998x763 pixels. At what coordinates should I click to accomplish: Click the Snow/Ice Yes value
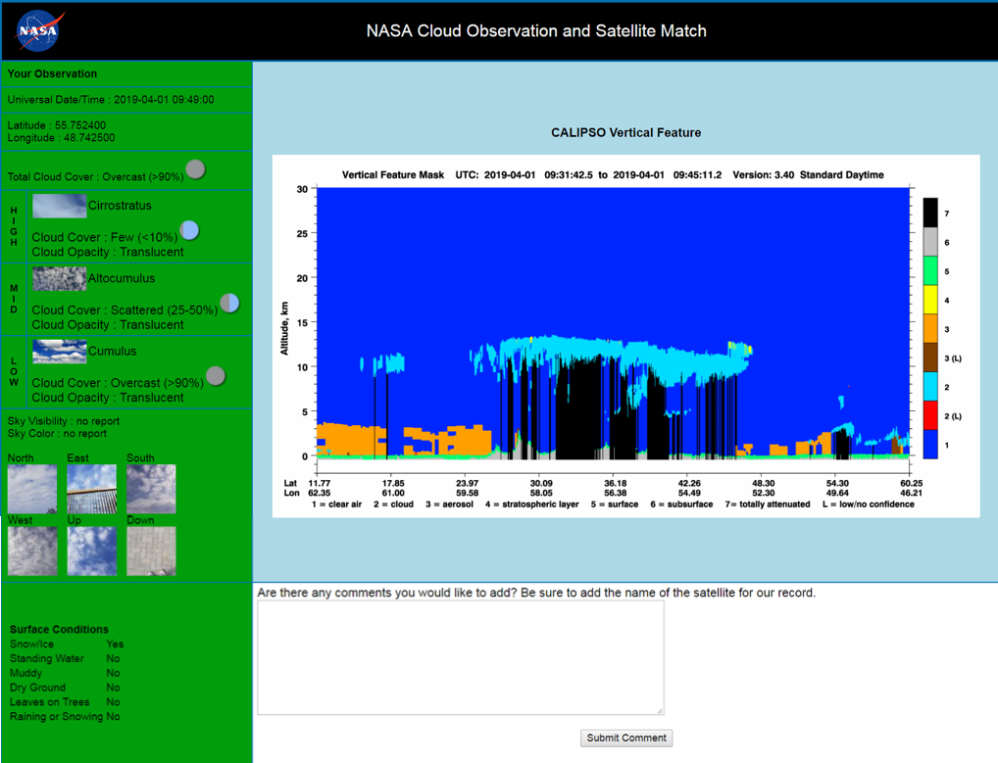pos(116,644)
